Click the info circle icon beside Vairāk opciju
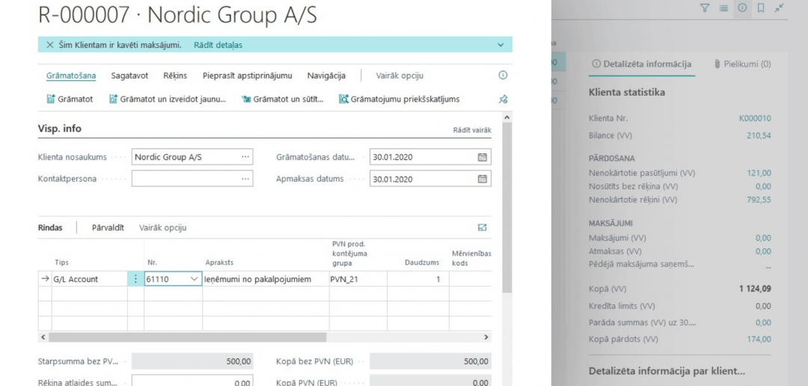The height and width of the screenshot is (386, 808). click(503, 76)
